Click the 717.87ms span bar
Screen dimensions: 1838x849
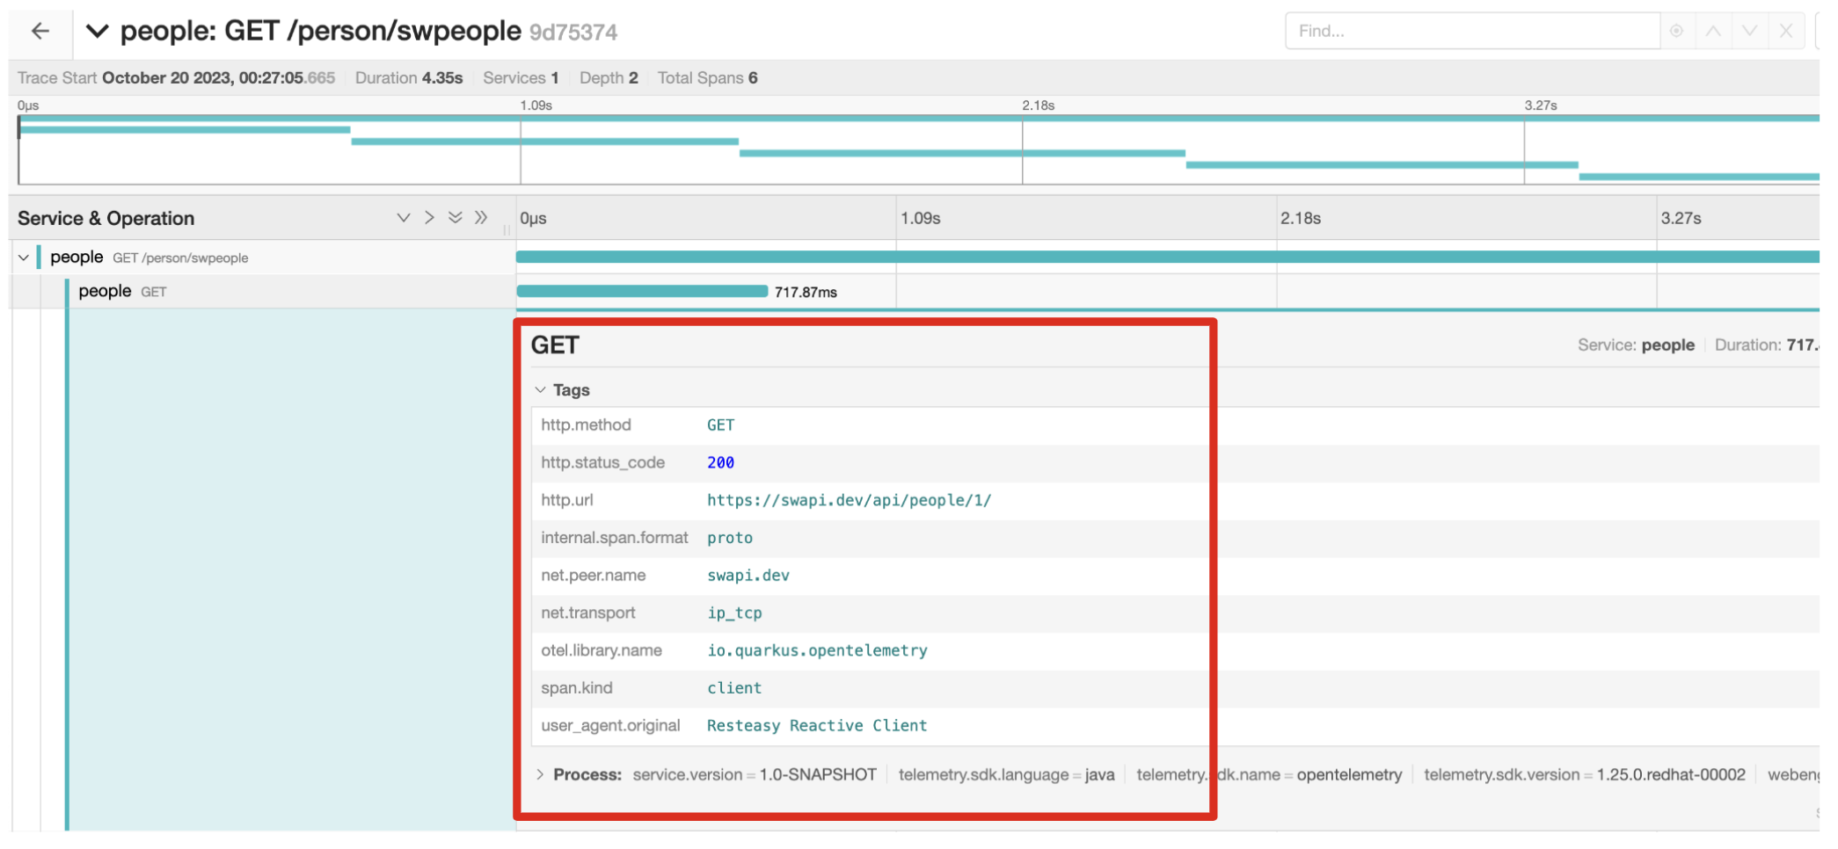[642, 292]
